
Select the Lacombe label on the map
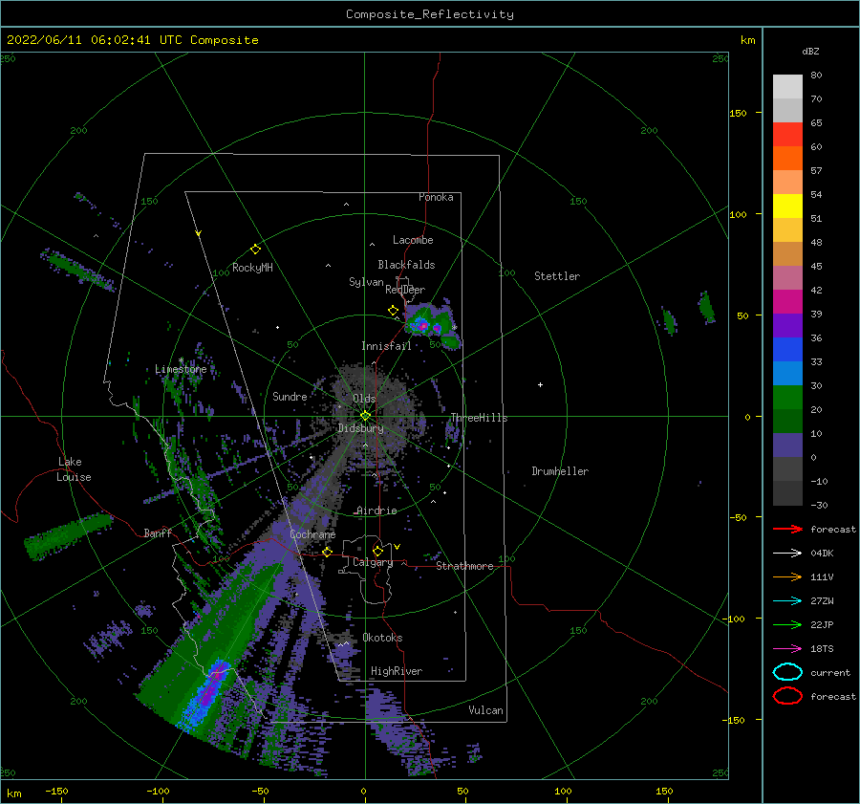tap(413, 240)
